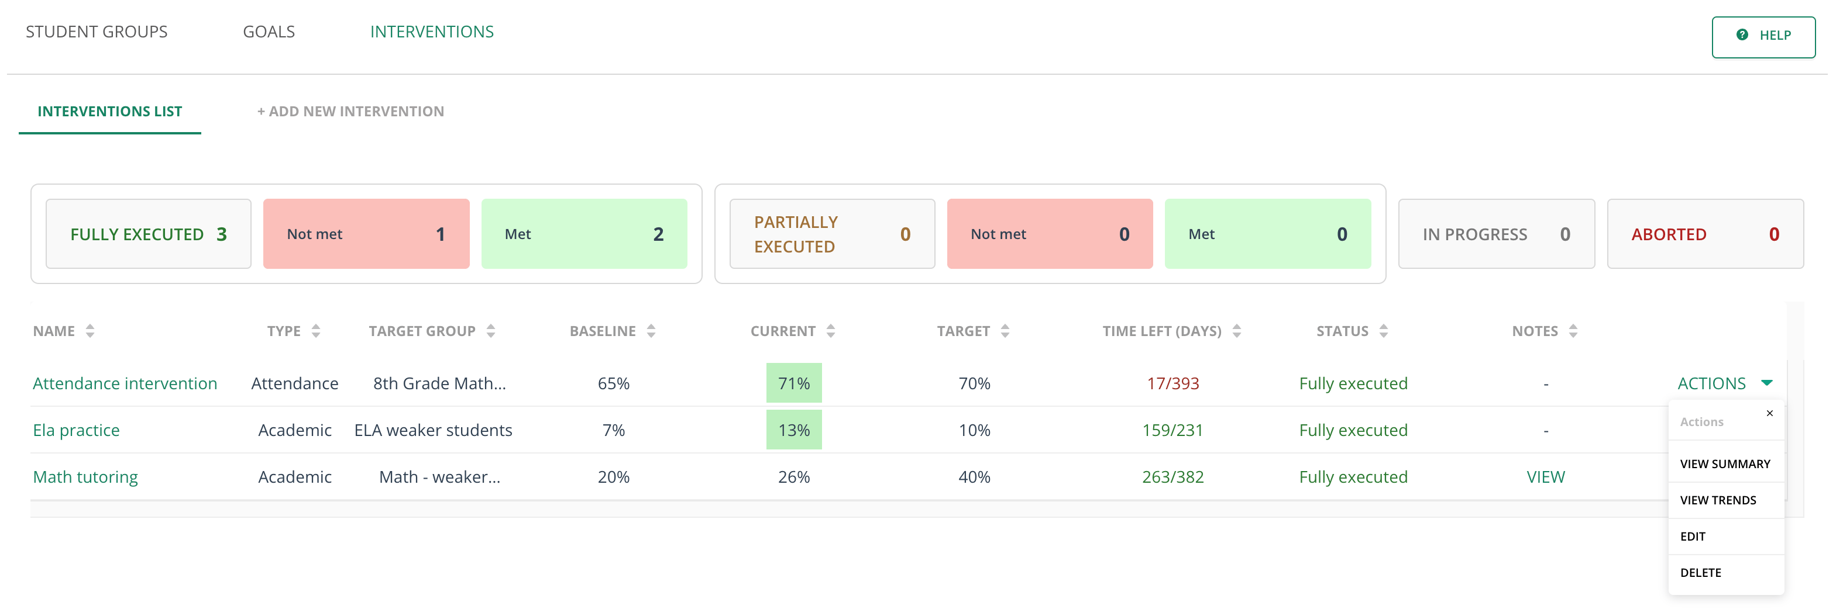The width and height of the screenshot is (1843, 616).
Task: Sort by Target column arrows
Action: coord(1005,331)
